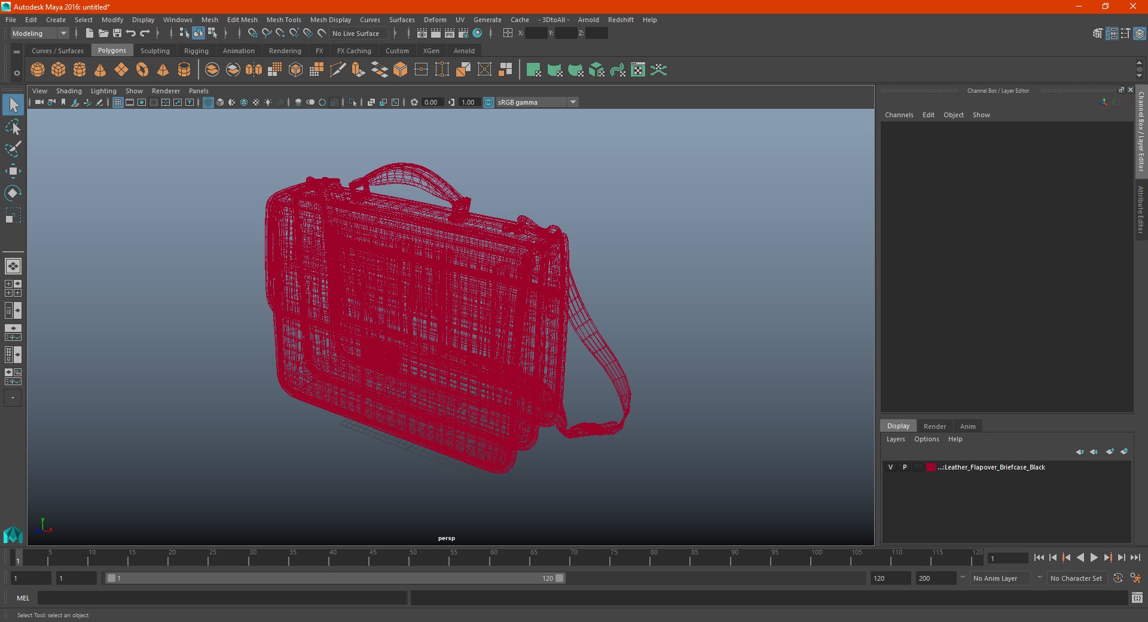Activate the Move tool
This screenshot has height=622, width=1148.
pos(13,171)
